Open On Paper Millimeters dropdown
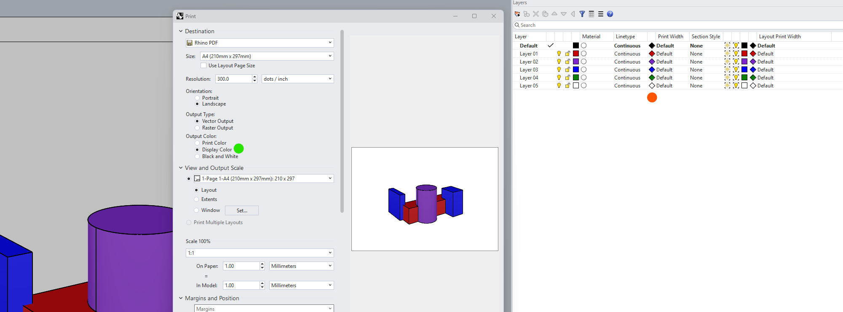 302,266
